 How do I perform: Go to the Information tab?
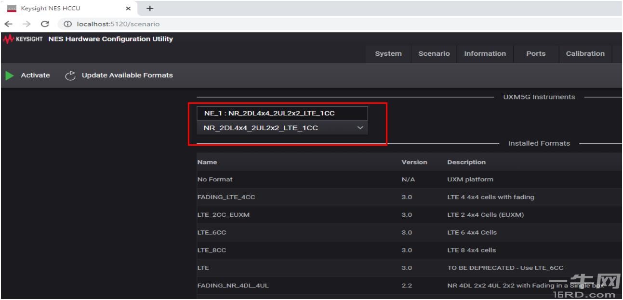click(485, 54)
